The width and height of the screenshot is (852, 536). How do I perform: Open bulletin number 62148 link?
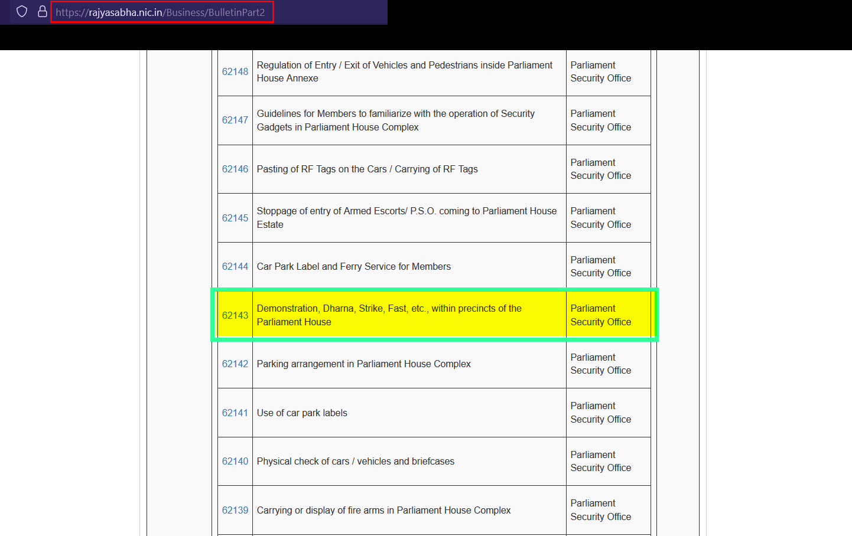click(x=235, y=71)
